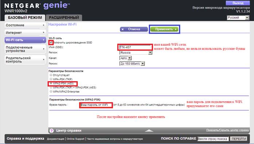Click the 'Настройки Wi-Fi' heading
This screenshot has width=254, height=144.
coord(62,25)
